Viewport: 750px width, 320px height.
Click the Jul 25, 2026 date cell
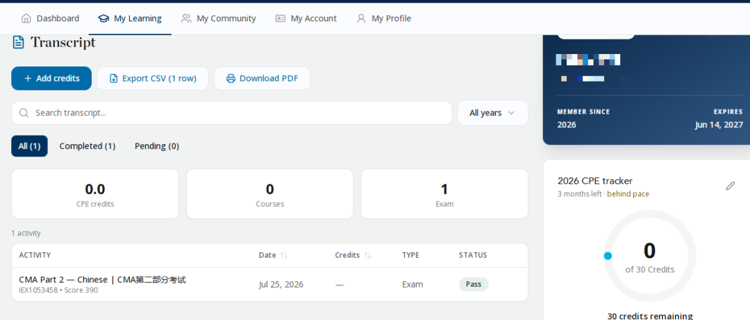[x=281, y=285]
